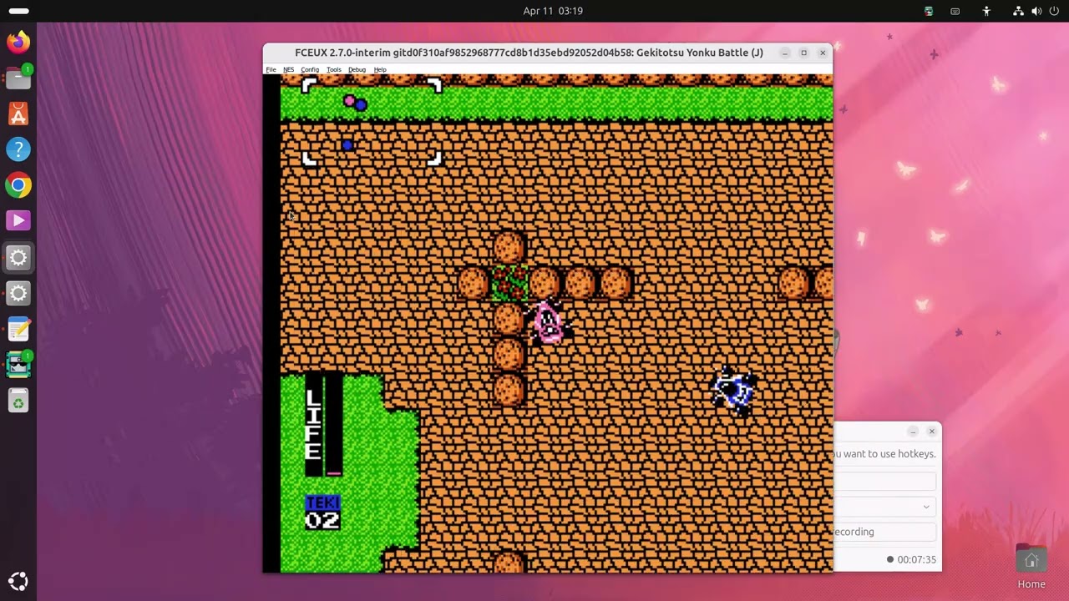Open the Debug menu in FCEUX
The image size is (1069, 601).
tap(357, 70)
